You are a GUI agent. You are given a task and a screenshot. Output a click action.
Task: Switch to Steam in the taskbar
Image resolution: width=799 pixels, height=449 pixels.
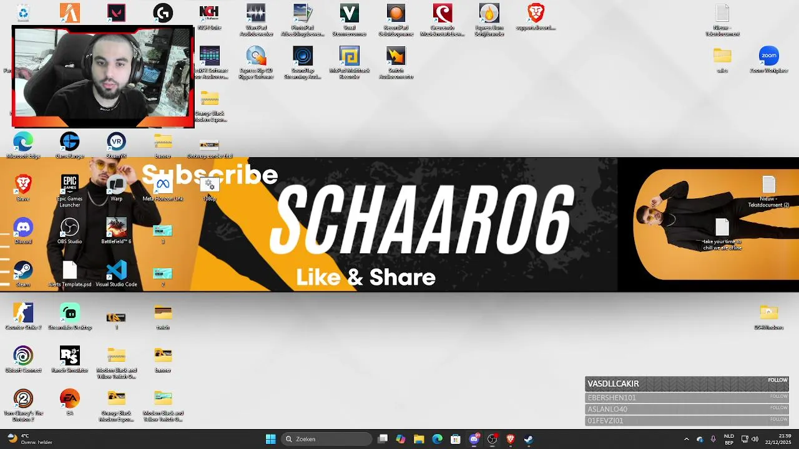coord(529,439)
